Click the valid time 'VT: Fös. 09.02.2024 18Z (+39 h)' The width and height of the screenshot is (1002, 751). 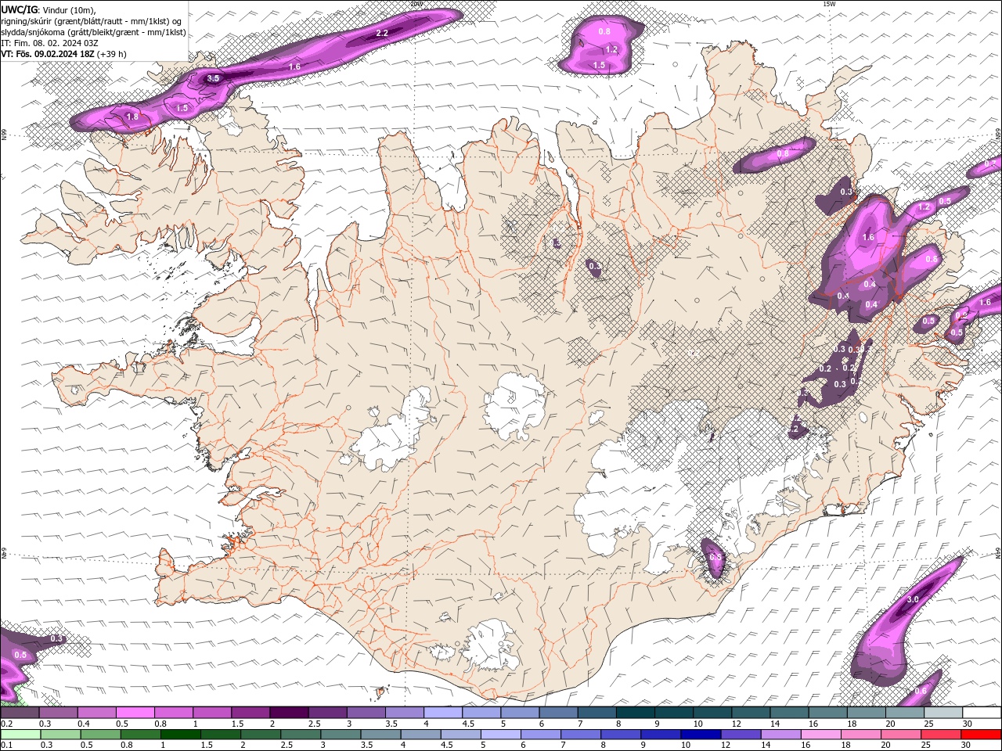click(63, 54)
